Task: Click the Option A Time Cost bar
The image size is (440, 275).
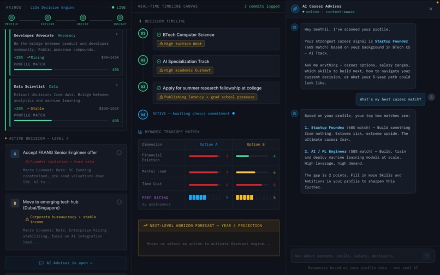Action: click(205, 185)
